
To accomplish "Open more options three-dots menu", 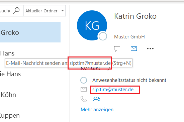I will pos(150,48).
